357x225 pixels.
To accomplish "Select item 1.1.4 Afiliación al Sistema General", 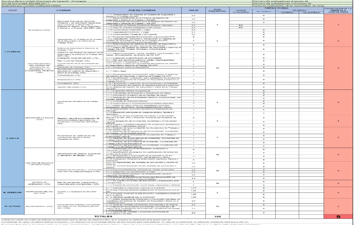I will pyautogui.click(x=142, y=25).
